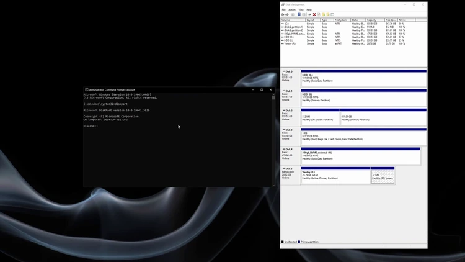465x262 pixels.
Task: Click the Primary partition legend blue swatch
Action: click(x=299, y=242)
